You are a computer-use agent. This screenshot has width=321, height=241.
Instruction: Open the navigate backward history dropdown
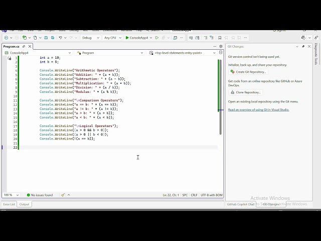pyautogui.click(x=11, y=38)
